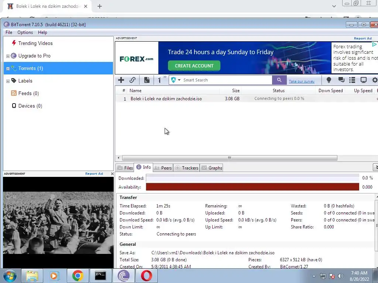
Task: Switch to the Info tab
Action: point(144,167)
